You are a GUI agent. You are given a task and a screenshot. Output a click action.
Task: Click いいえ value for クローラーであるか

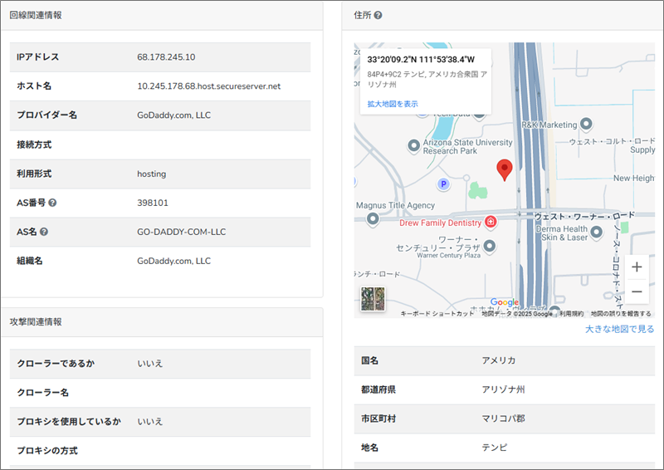[x=150, y=363]
